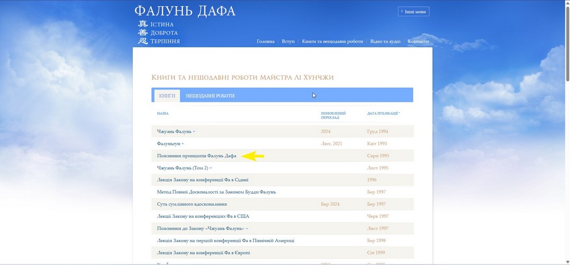The height and width of the screenshot is (265, 570).
Task: Click the ФАЛУНЬ ДАФА site logo
Action: (x=185, y=11)
